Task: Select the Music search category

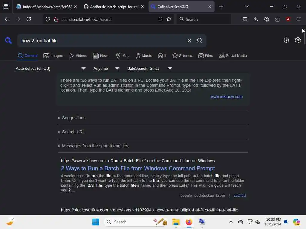Action: point(144,56)
